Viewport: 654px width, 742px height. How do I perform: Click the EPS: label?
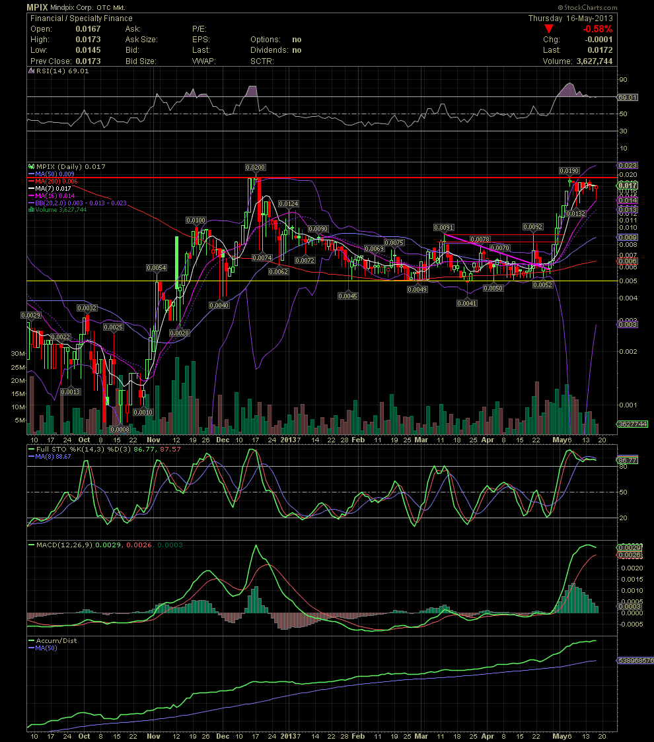[201, 40]
